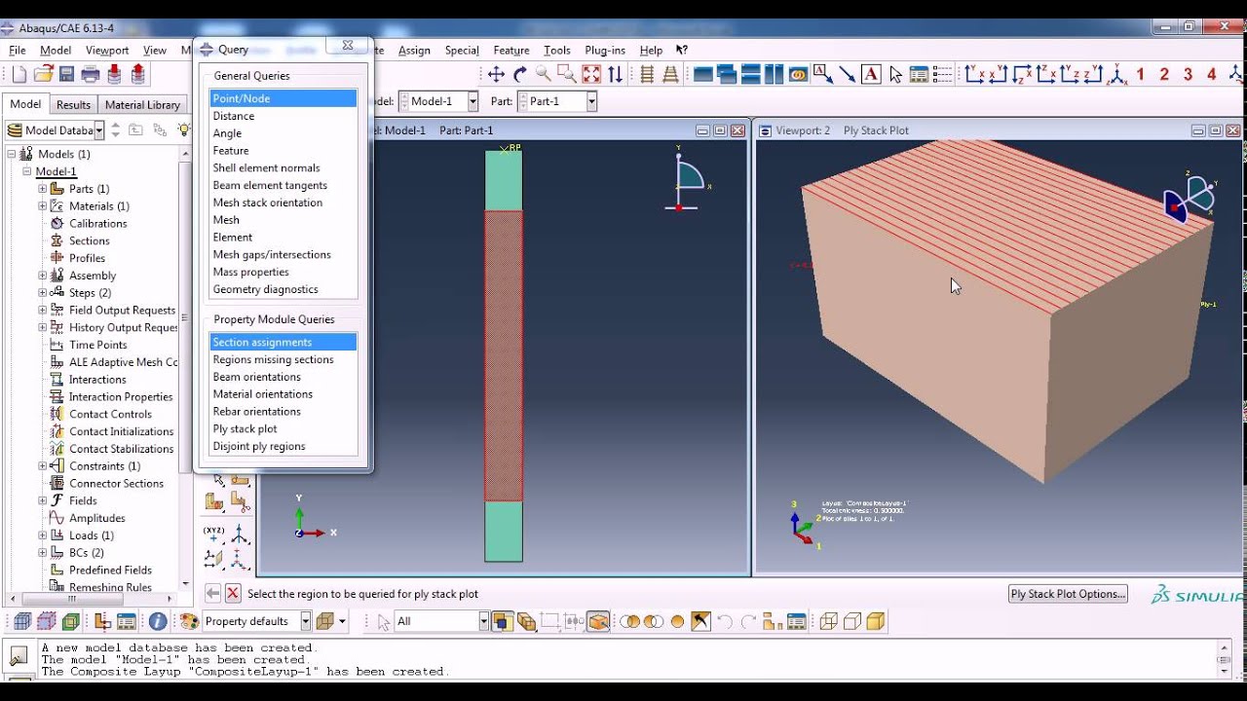Click the Auto-Fit View icon
Screen dimensions: 1247x701
tap(591, 74)
